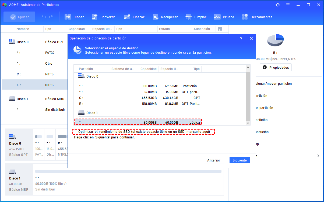Select the Otro partition row in main list

[x=34, y=63]
